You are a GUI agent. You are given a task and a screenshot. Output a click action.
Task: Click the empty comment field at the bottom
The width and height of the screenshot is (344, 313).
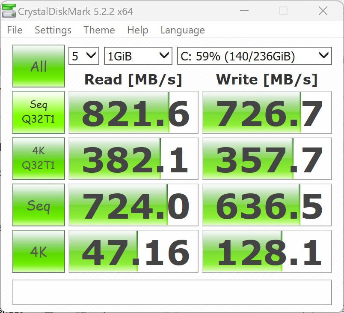(x=172, y=292)
